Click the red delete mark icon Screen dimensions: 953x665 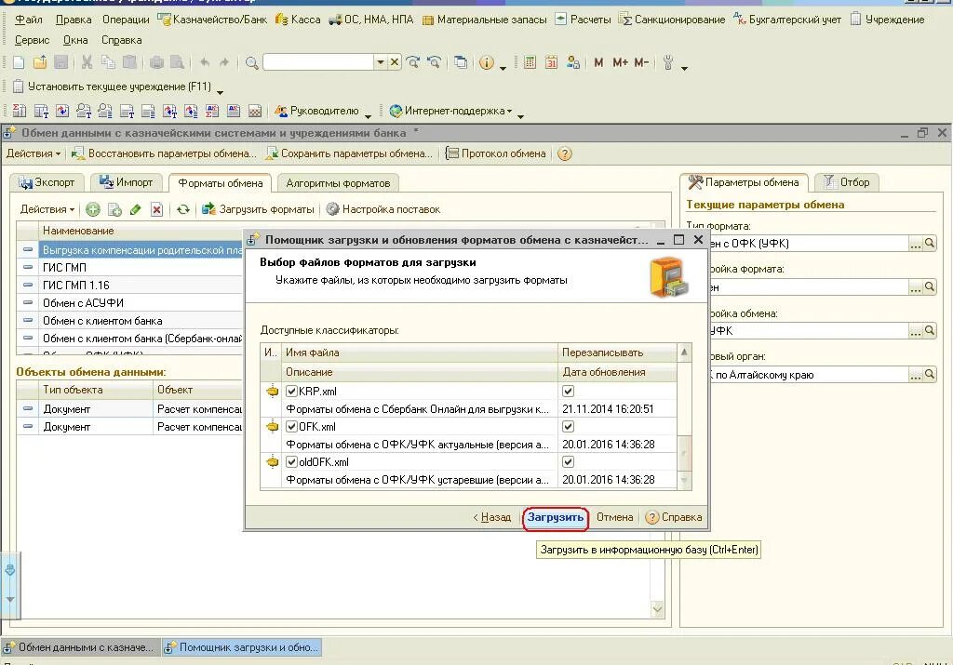[156, 209]
